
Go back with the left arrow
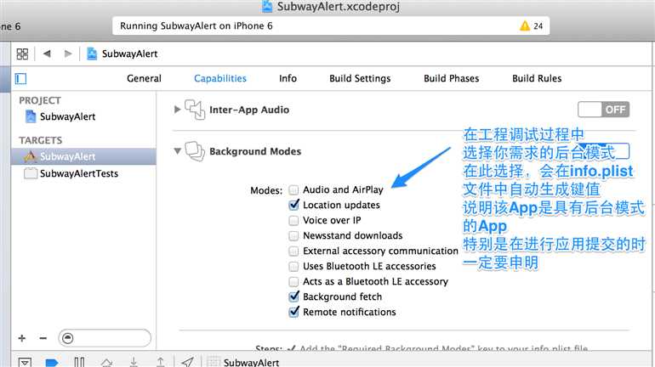[x=47, y=54]
